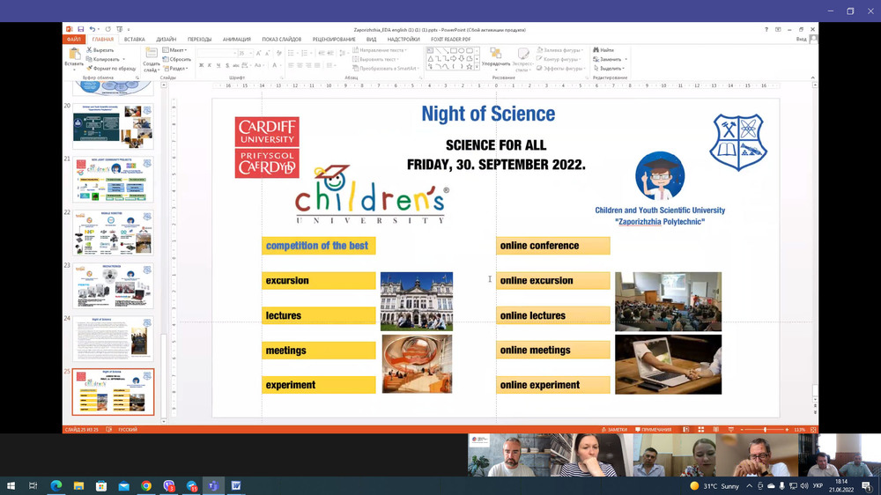Toggle reading view in status bar
881x495 pixels.
(714, 430)
